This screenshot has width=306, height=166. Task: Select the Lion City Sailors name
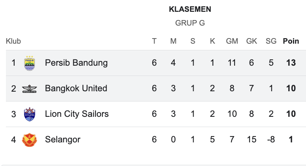pos(77,114)
